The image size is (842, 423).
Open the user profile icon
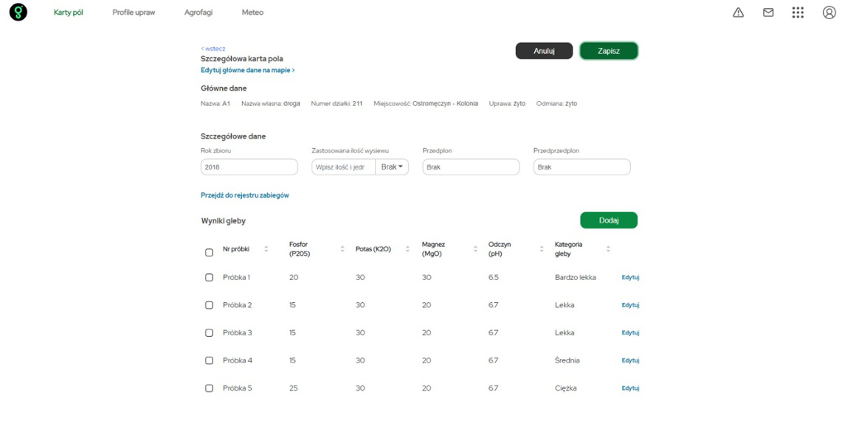pos(829,13)
